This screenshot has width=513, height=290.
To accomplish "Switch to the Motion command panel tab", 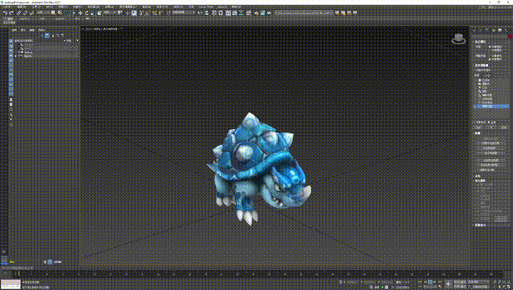I will pos(493,31).
